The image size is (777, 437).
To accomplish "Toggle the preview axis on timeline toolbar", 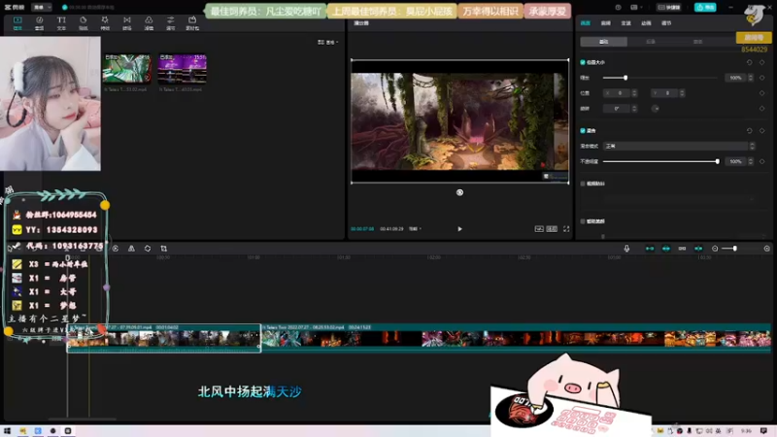I will click(x=698, y=249).
